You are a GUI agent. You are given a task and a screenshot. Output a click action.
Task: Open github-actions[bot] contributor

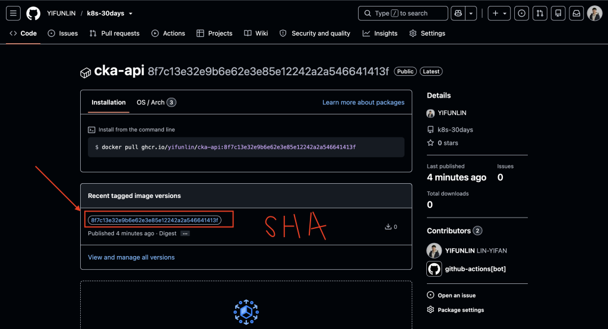[x=476, y=269]
